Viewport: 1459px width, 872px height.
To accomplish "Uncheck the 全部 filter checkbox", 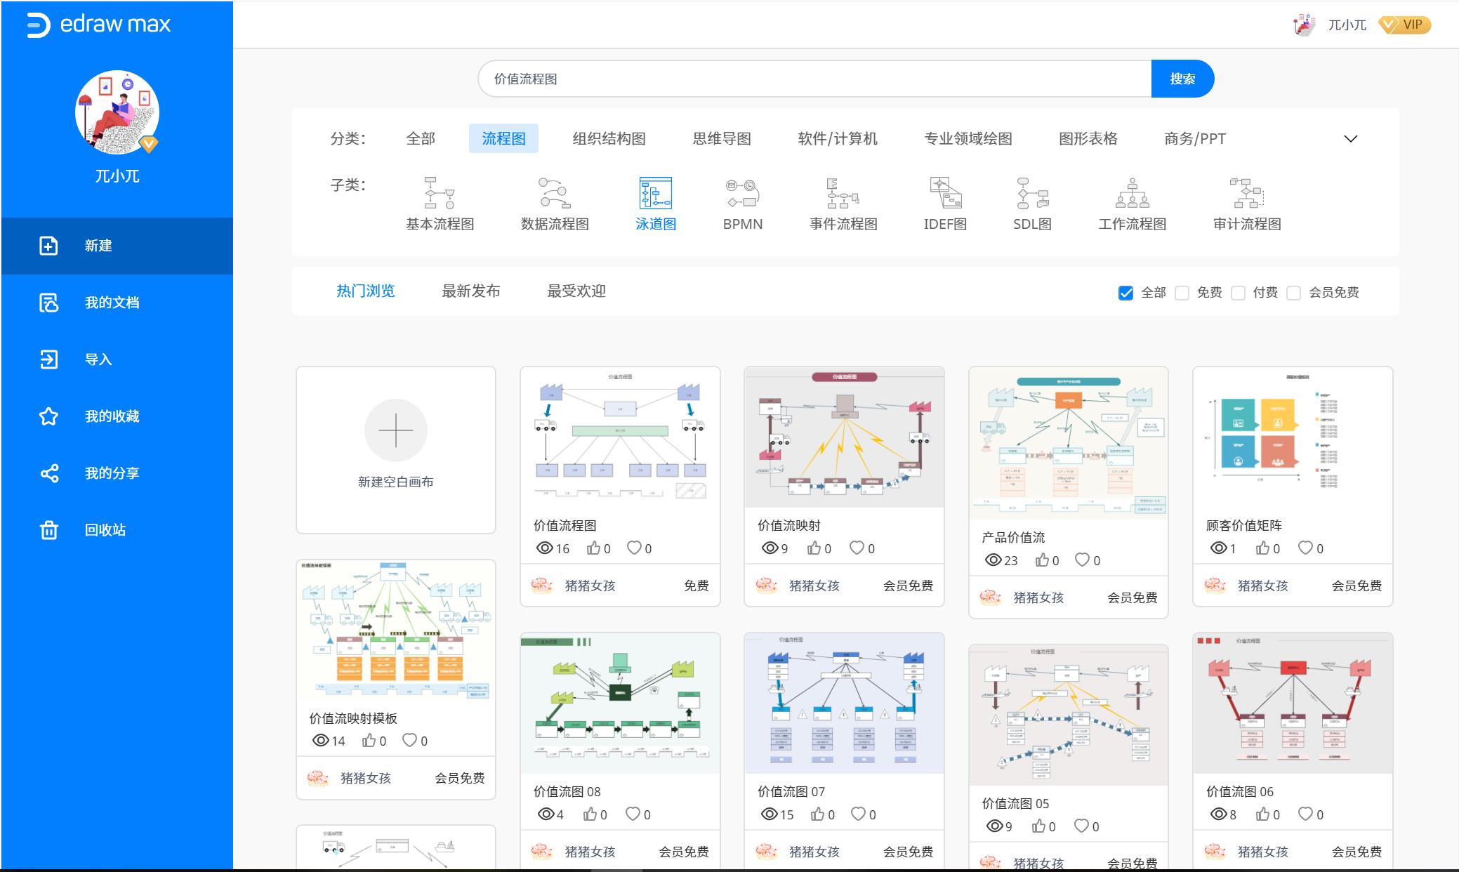I will tap(1127, 292).
